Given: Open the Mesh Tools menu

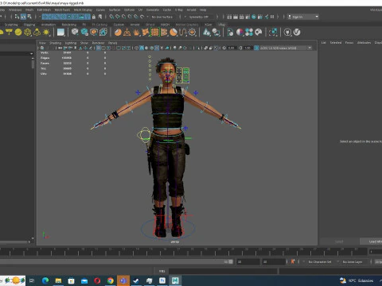Looking at the screenshot, I should coord(62,10).
